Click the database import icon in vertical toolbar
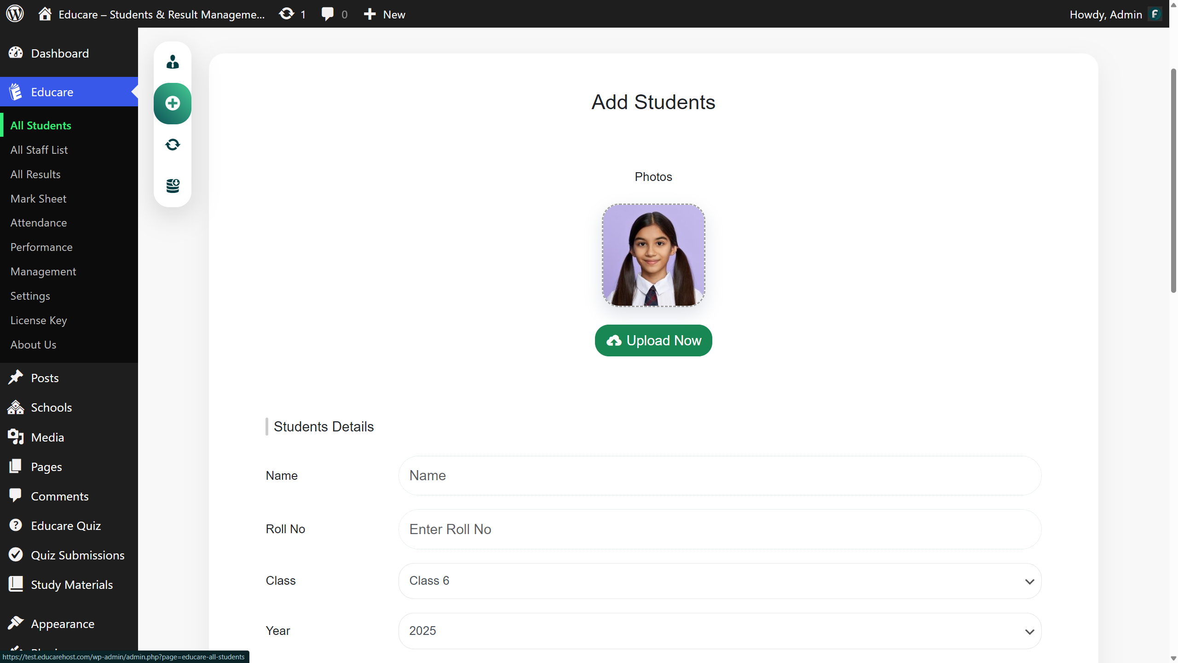Screen dimensions: 1178x663 [x=173, y=186]
